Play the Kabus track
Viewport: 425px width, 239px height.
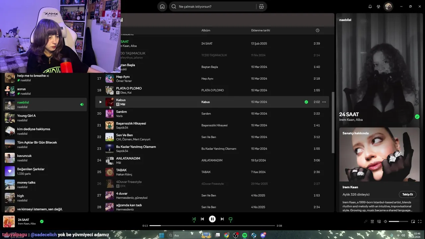coord(100,102)
